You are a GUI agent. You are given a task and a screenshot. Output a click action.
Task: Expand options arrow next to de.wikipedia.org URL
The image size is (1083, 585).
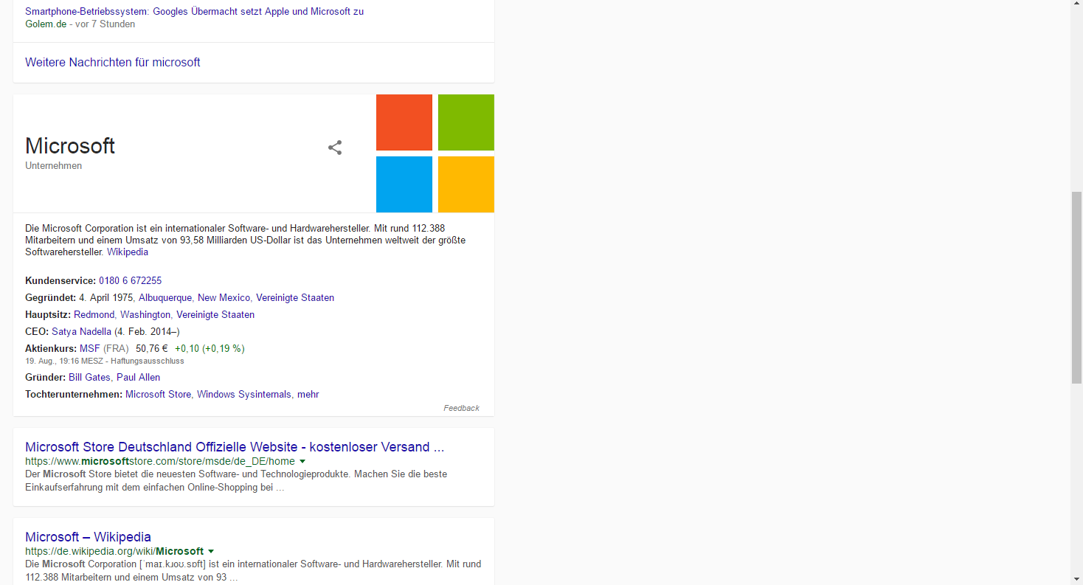click(211, 552)
